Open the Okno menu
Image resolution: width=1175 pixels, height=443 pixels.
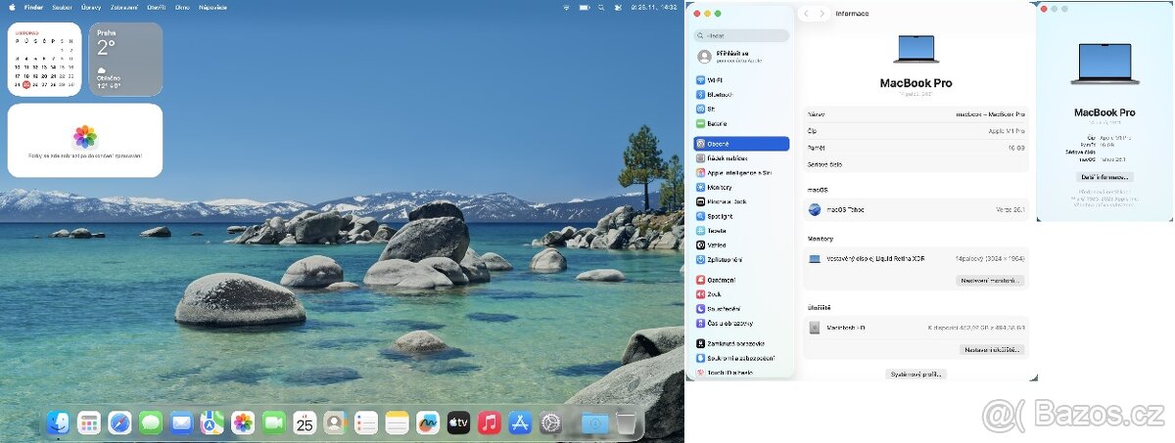[x=182, y=7]
